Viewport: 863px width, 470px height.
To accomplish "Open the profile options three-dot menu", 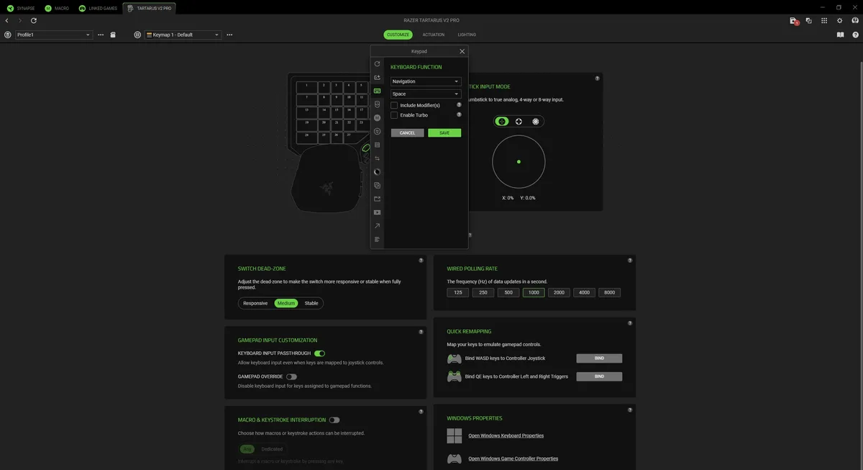I will tap(101, 35).
